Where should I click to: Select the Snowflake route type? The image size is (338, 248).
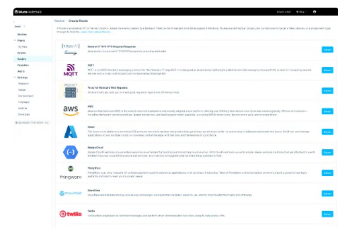327,194
